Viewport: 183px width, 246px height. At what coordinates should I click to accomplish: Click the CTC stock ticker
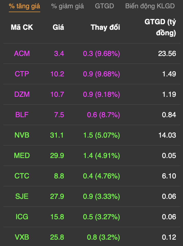tap(22, 176)
